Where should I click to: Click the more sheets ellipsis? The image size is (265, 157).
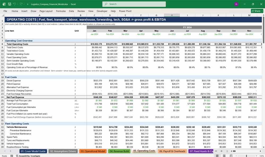[x=216, y=151]
